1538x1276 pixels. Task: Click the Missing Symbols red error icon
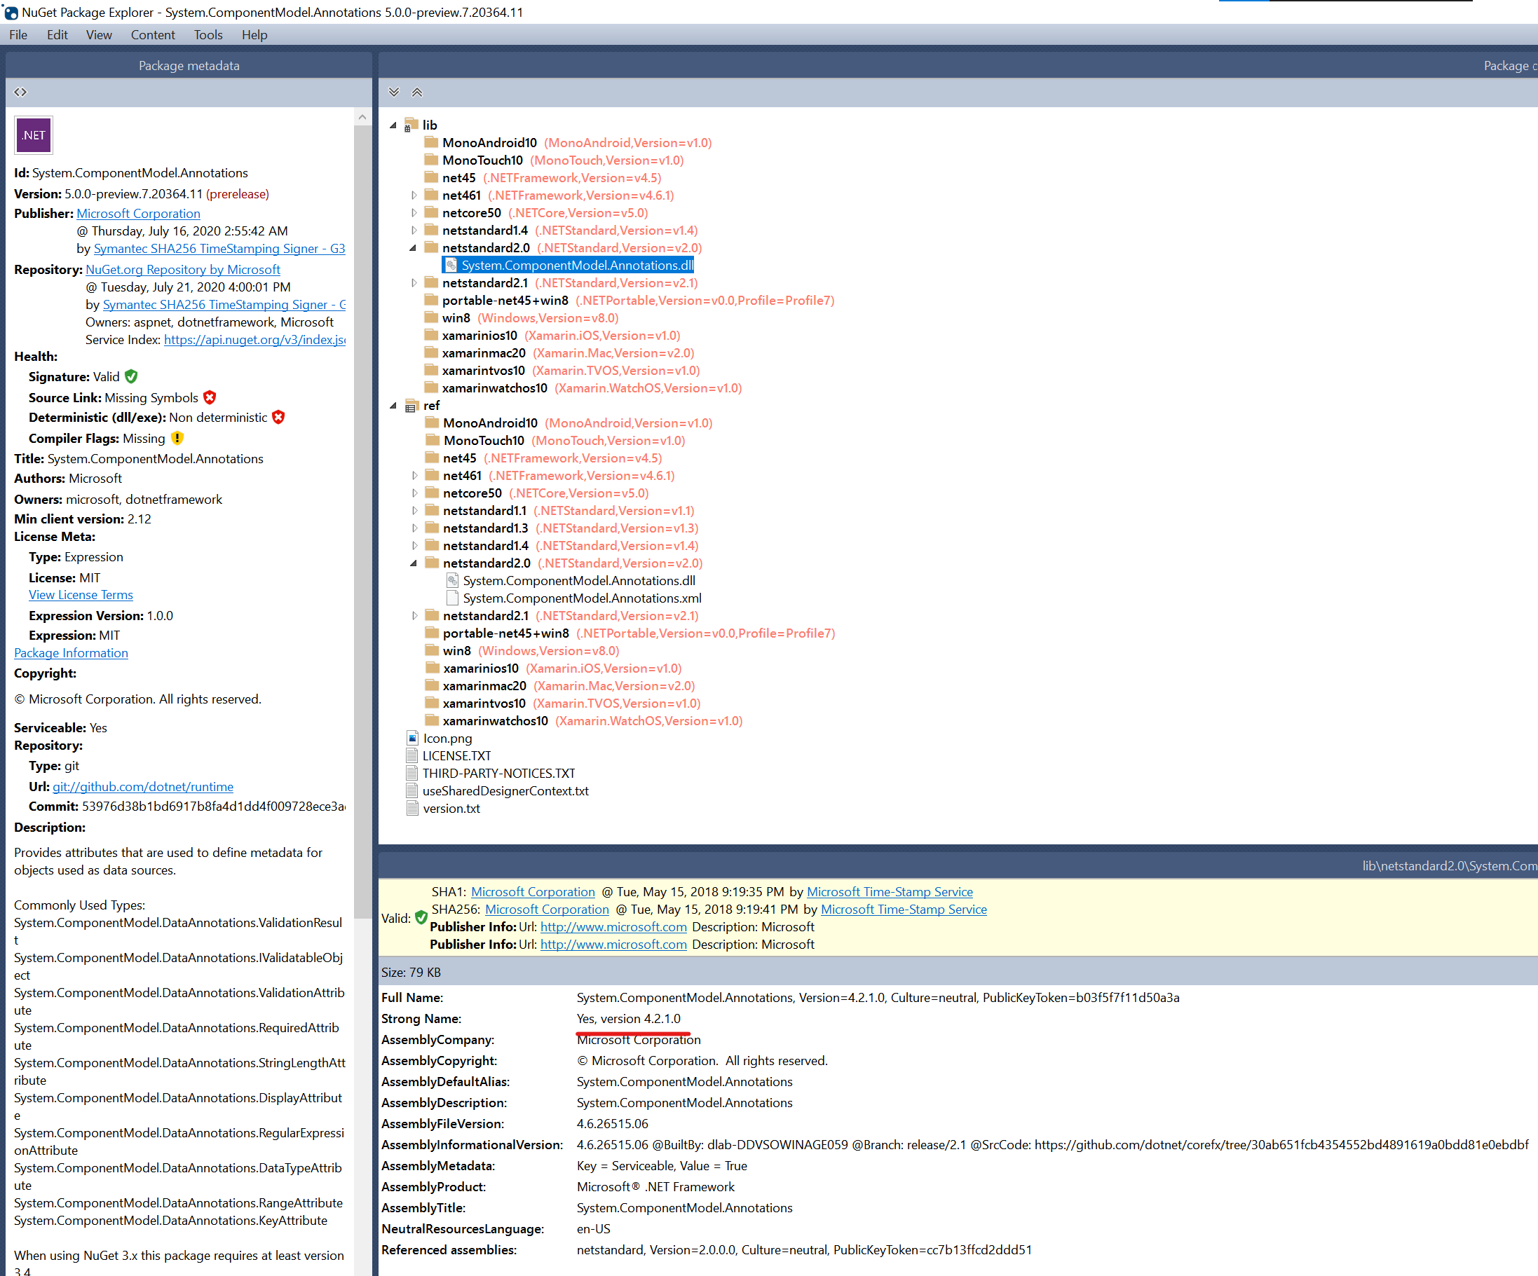click(210, 397)
